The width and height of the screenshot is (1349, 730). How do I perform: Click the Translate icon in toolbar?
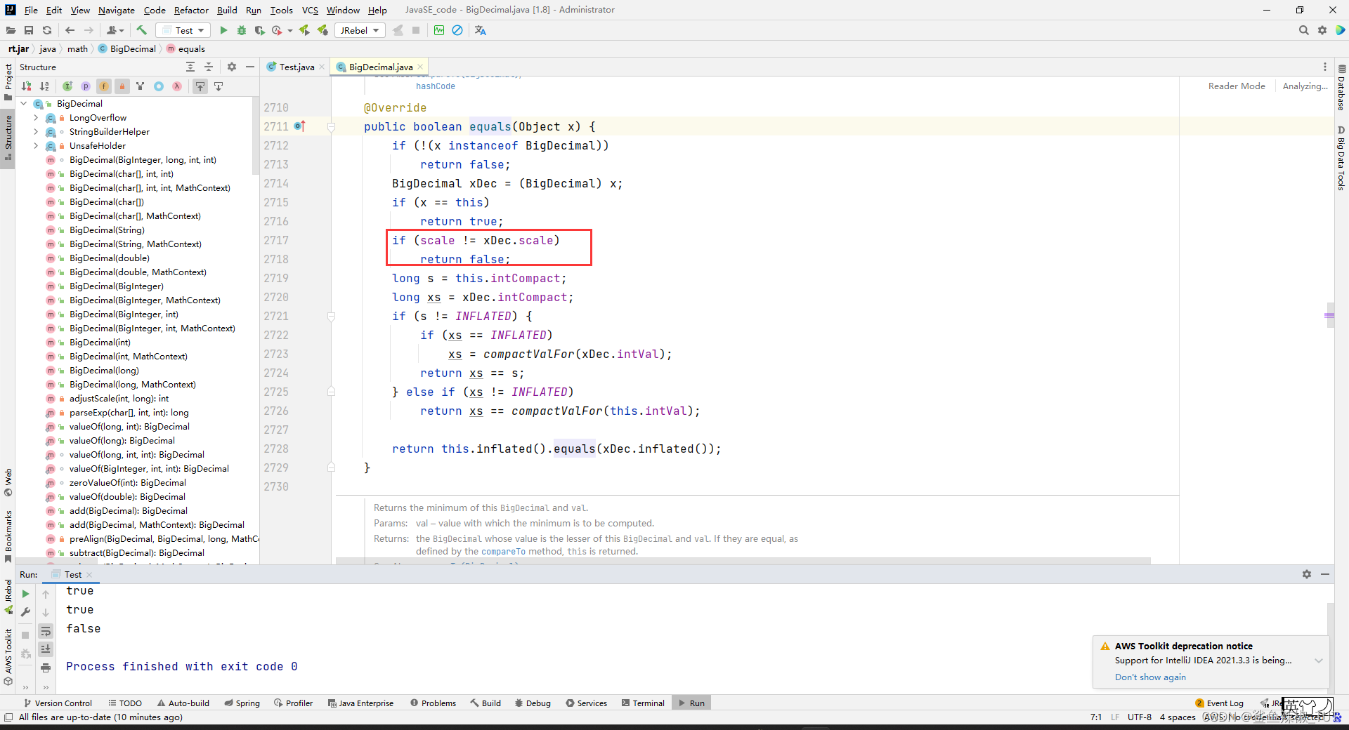click(481, 30)
